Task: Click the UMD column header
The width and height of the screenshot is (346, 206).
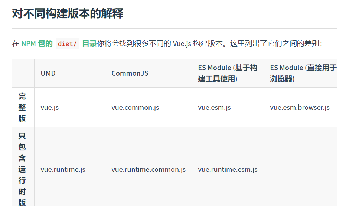Action: point(48,73)
